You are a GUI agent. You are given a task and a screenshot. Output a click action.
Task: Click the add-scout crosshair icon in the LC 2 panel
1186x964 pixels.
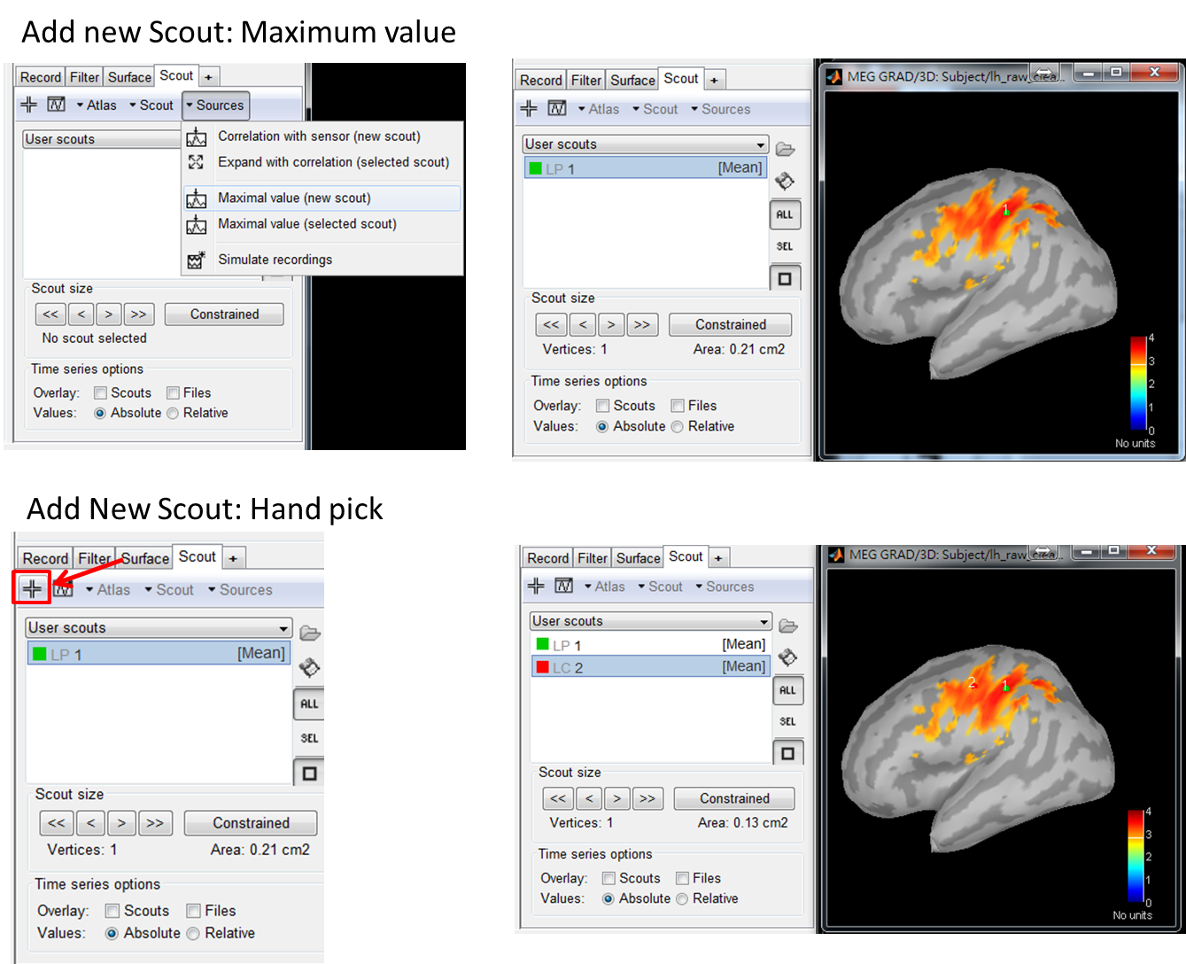pos(536,586)
